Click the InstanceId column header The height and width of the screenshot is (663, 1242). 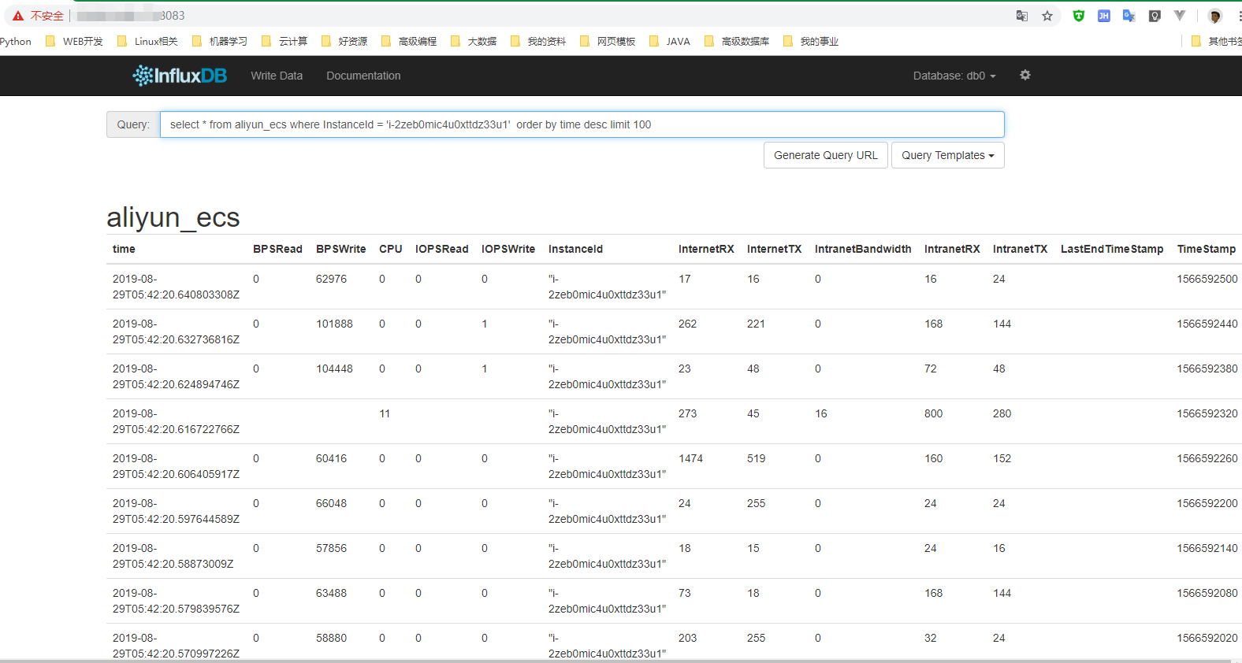pos(575,249)
